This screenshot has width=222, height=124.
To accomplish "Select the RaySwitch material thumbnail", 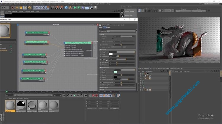I will coord(10,106).
